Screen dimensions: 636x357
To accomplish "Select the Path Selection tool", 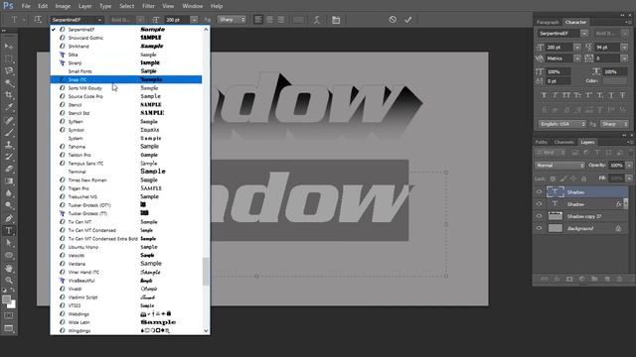I will pyautogui.click(x=9, y=243).
